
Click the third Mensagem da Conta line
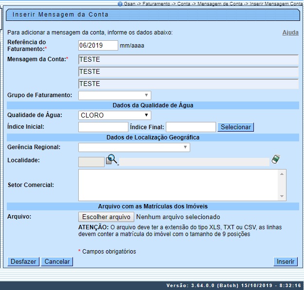click(188, 84)
